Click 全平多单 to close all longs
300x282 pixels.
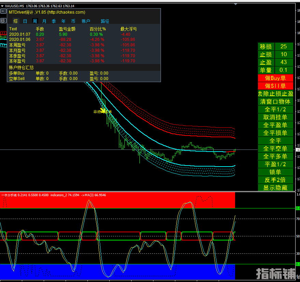point(275,156)
